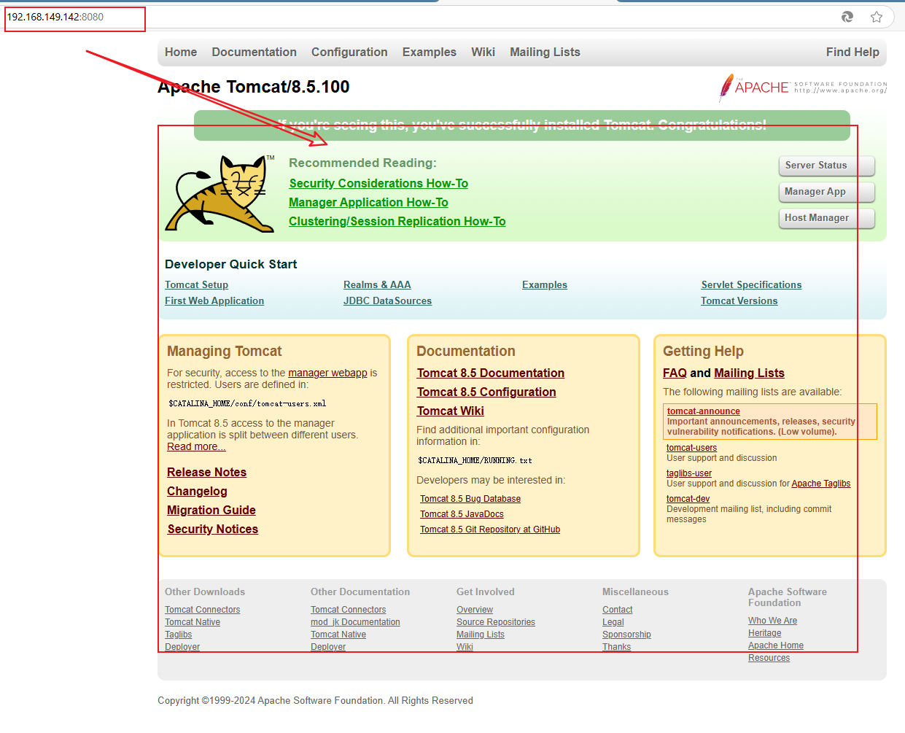This screenshot has width=905, height=733.
Task: Open the Migration Guide link
Action: coord(211,510)
